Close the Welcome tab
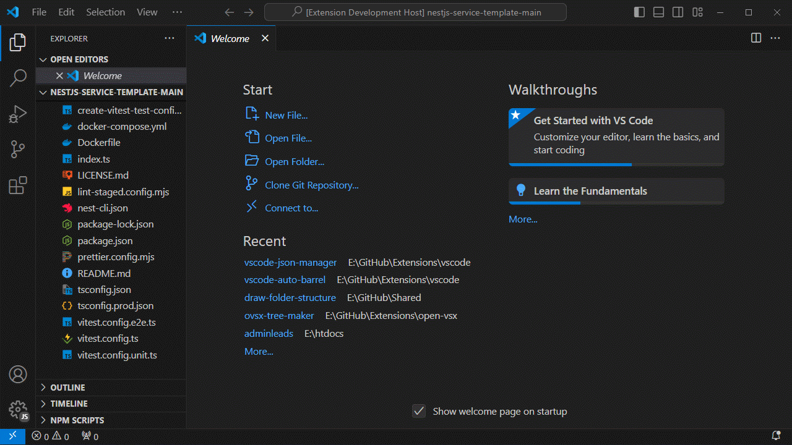Viewport: 792px width, 445px height. point(265,38)
